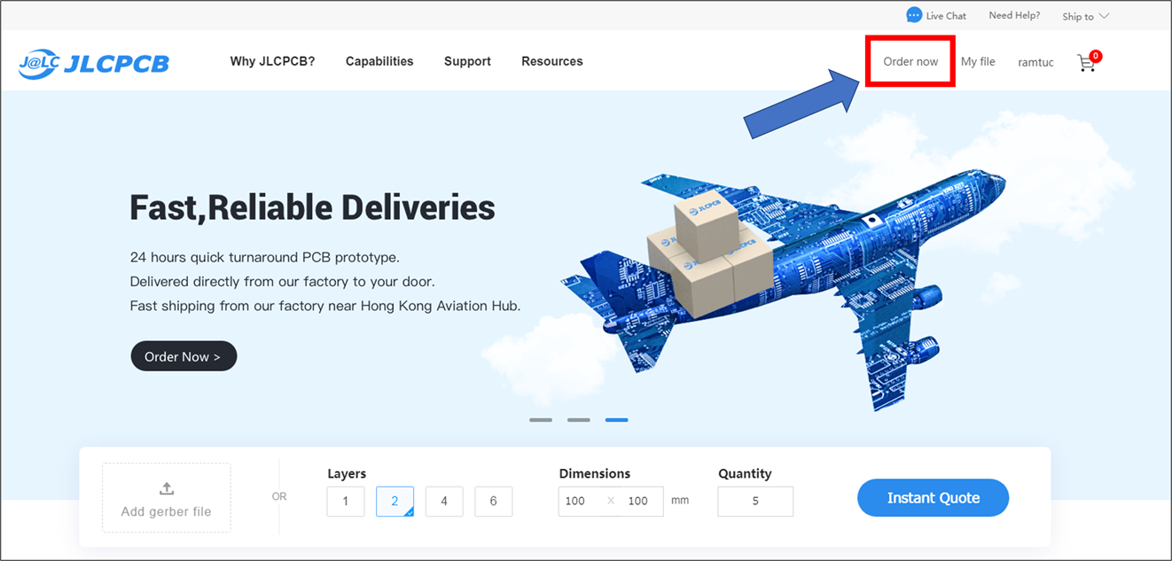Screen dimensions: 1172x561
Task: Click the Quantity input field
Action: [755, 502]
